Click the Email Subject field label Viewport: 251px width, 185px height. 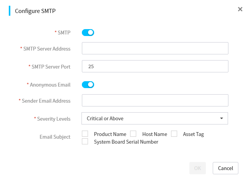pos(55,137)
